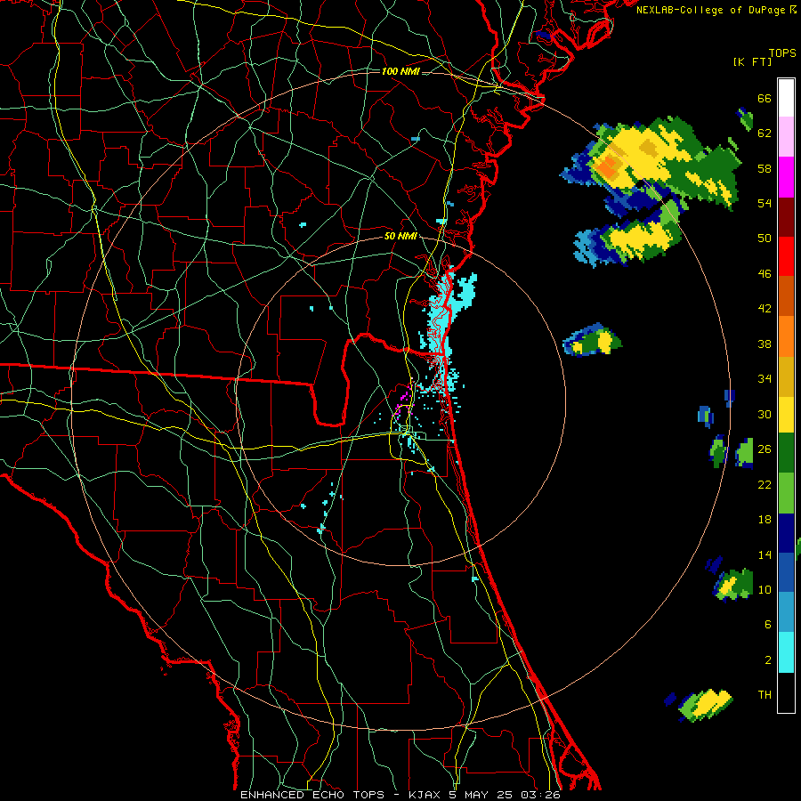Click the light blue 6 kft legend swatch
Viewport: 801px width, 801px height.
pos(786,612)
